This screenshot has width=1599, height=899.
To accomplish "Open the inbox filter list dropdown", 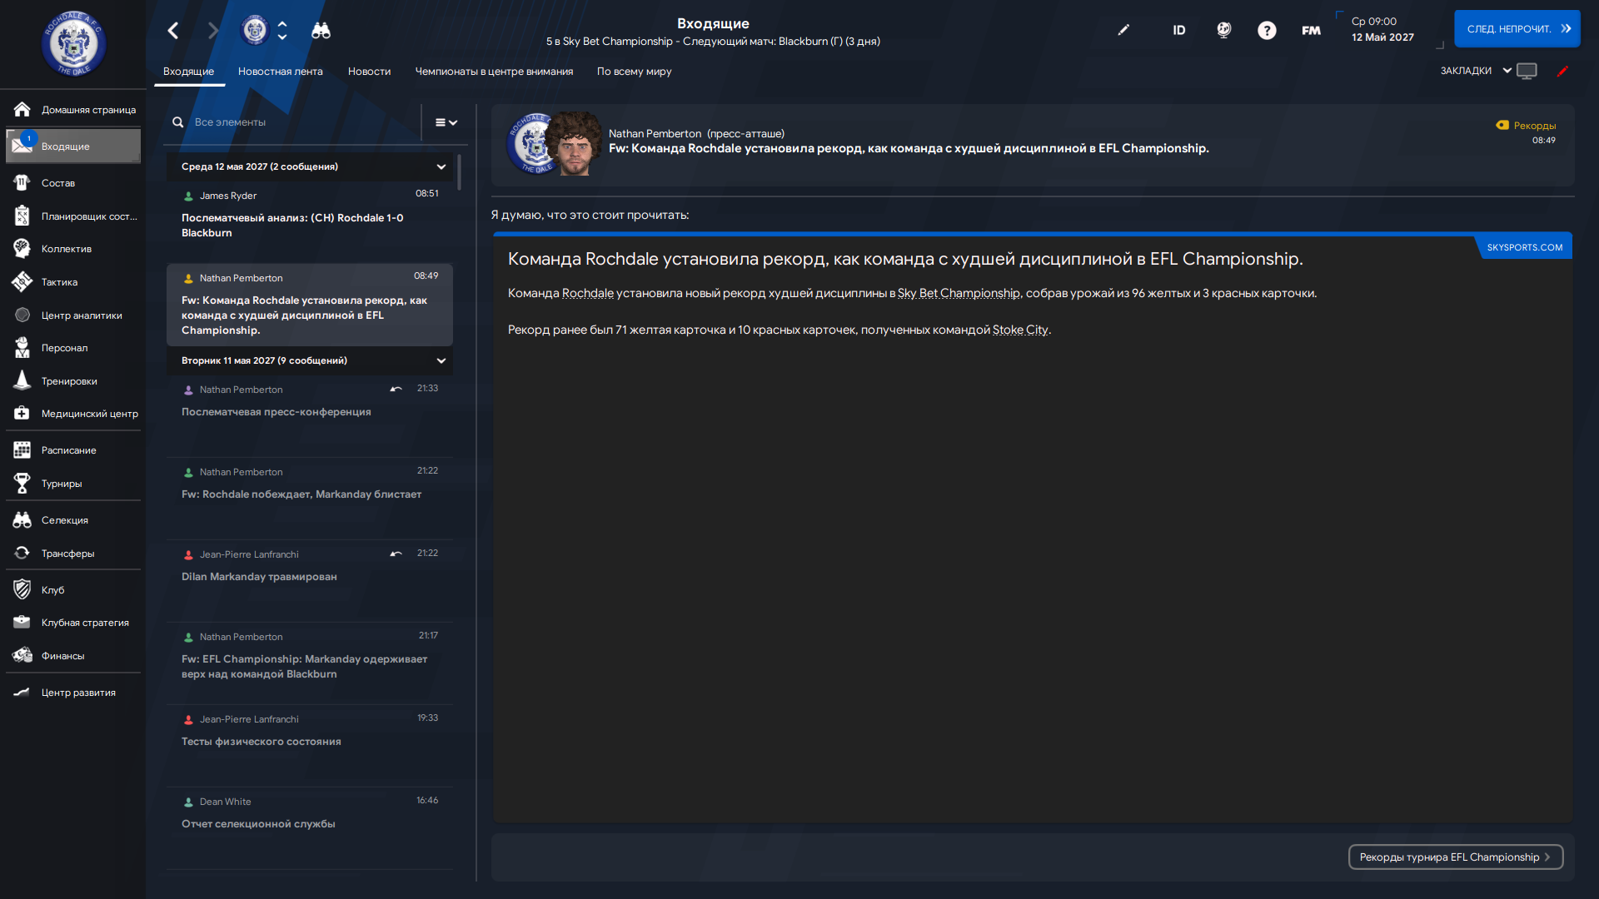I will coord(446,122).
